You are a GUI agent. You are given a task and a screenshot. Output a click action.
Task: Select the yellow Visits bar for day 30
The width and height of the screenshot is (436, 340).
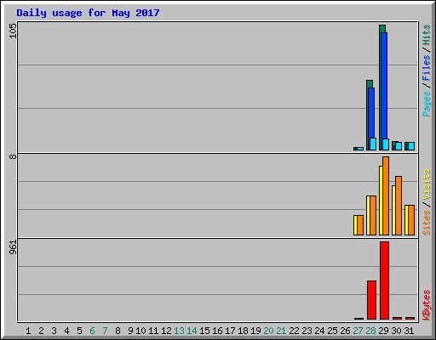click(393, 210)
